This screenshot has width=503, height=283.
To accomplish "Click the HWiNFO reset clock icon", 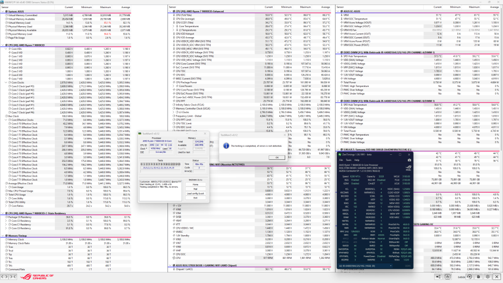I will pyautogui.click(x=469, y=276).
